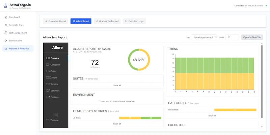Click the Allure report vertical scrollbar
This screenshot has height=135, width=270.
262,81
